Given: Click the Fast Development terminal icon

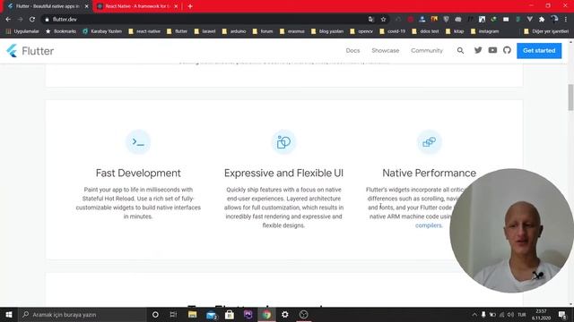Looking at the screenshot, I should [x=138, y=141].
